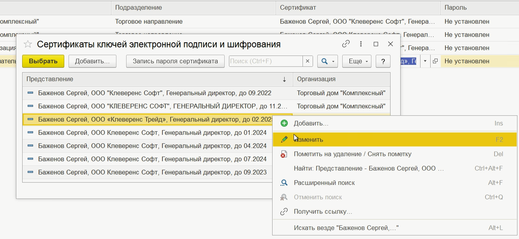Select the certificate row ending до 07.2024

click(x=152, y=159)
